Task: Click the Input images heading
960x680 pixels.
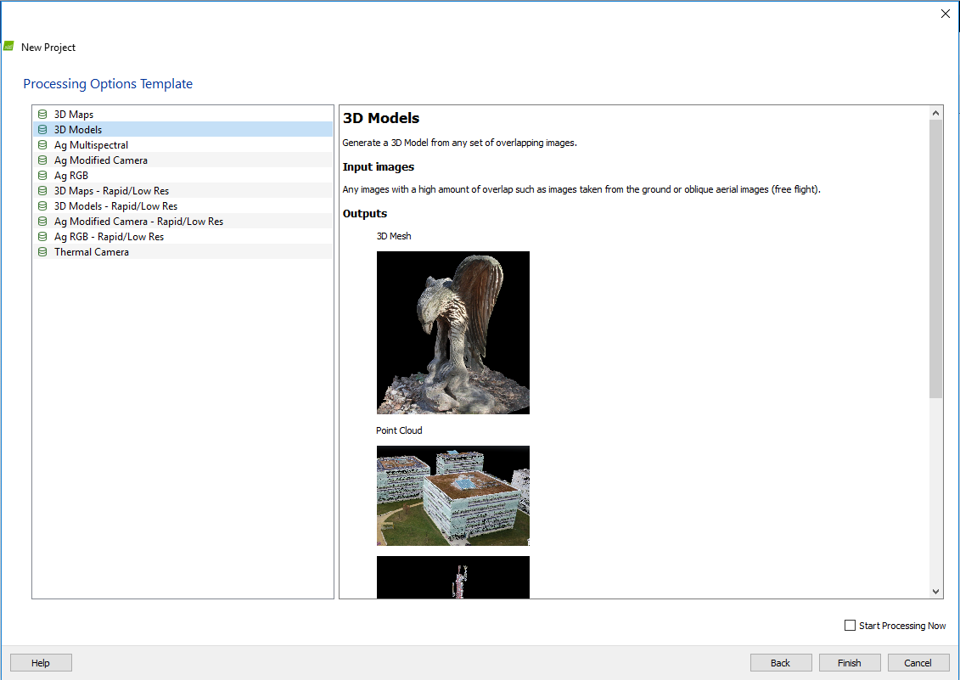Action: [x=379, y=167]
